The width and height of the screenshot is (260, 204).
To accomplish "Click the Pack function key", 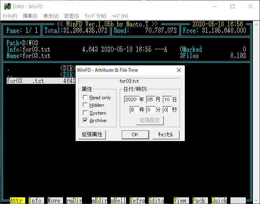I will click(200, 200).
